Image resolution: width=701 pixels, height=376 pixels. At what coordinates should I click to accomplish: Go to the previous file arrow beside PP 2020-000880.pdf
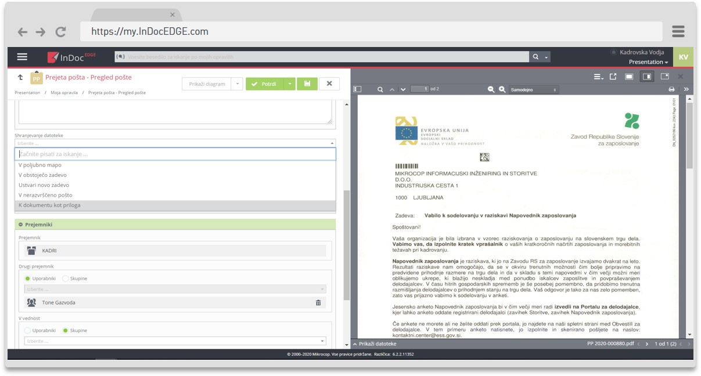click(639, 344)
